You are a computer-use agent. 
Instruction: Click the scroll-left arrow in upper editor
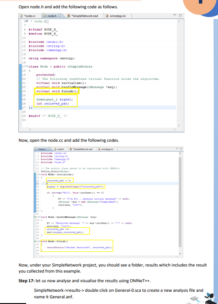pos(30,129)
